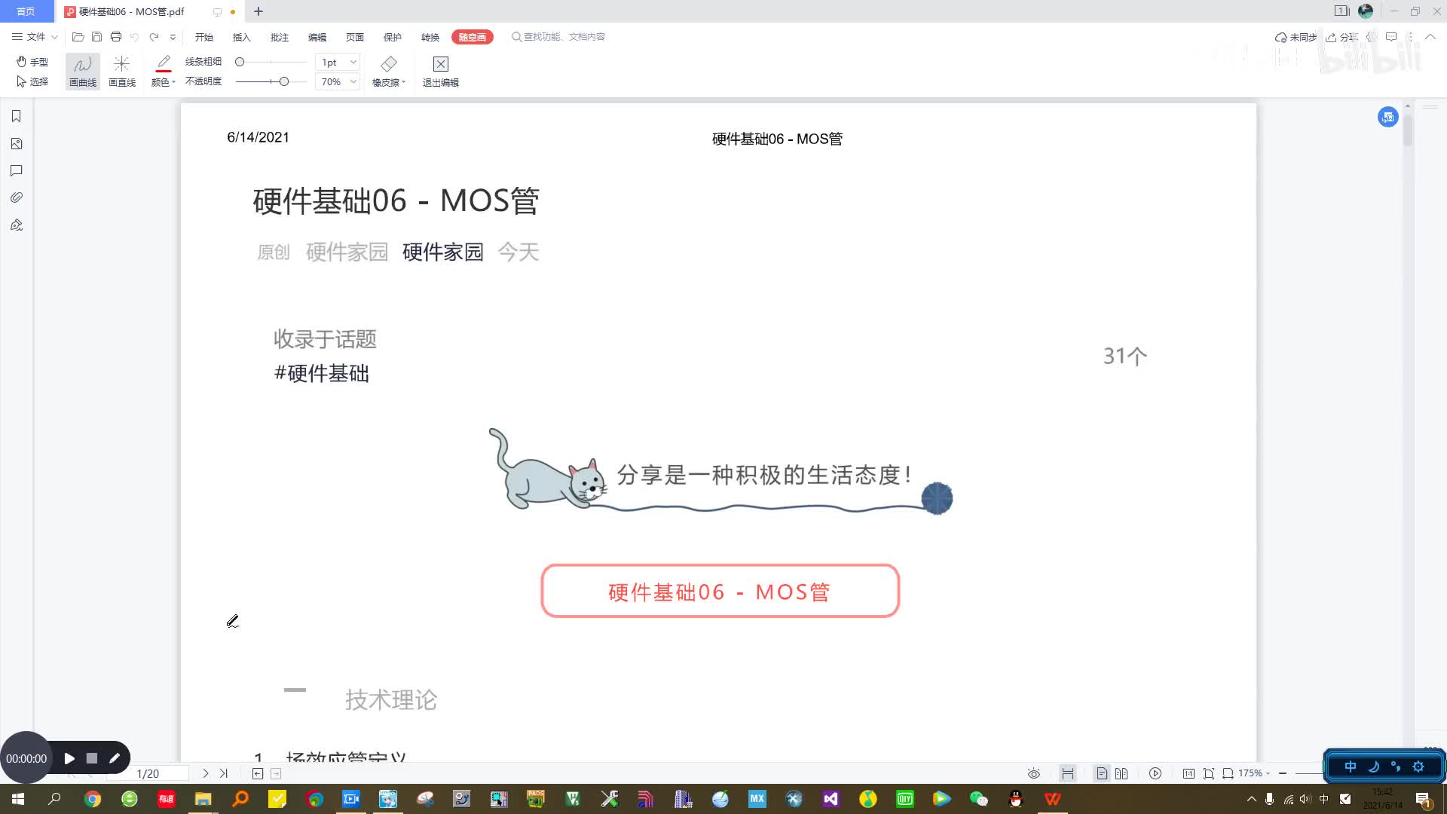Click the page number field 1/20

148,773
